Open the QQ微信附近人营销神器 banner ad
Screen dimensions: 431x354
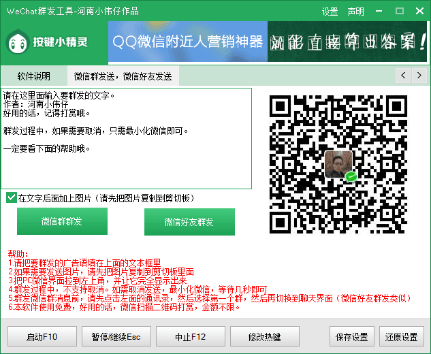188,42
